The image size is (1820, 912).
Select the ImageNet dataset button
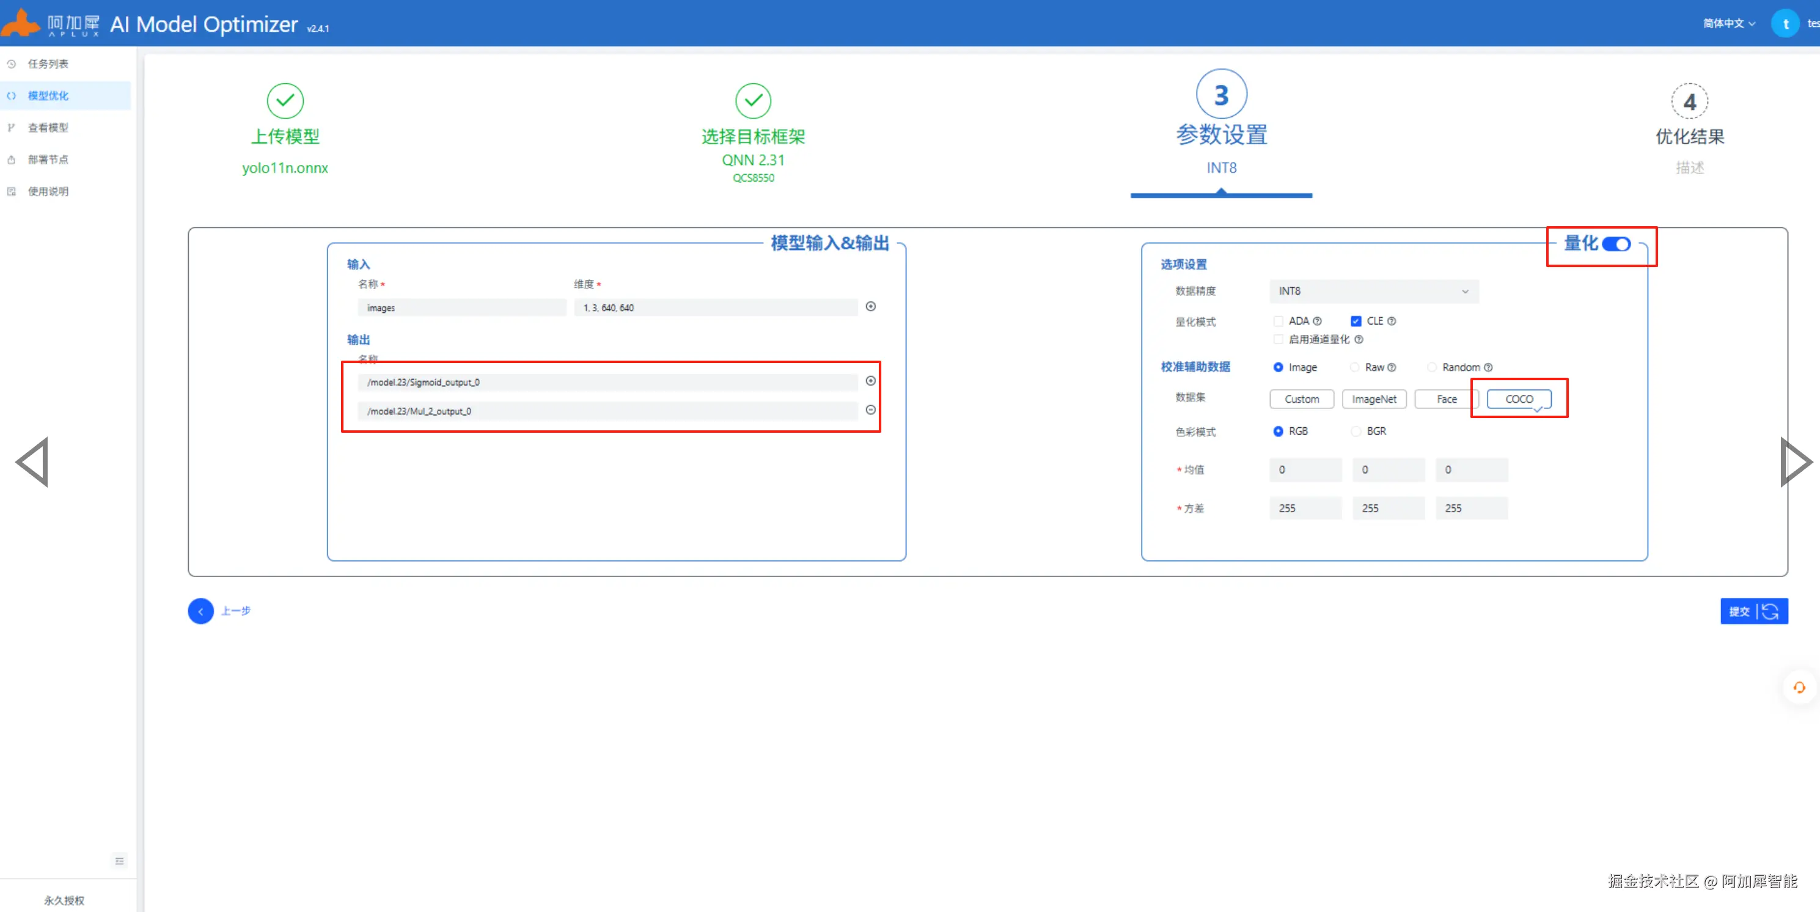[1373, 399]
